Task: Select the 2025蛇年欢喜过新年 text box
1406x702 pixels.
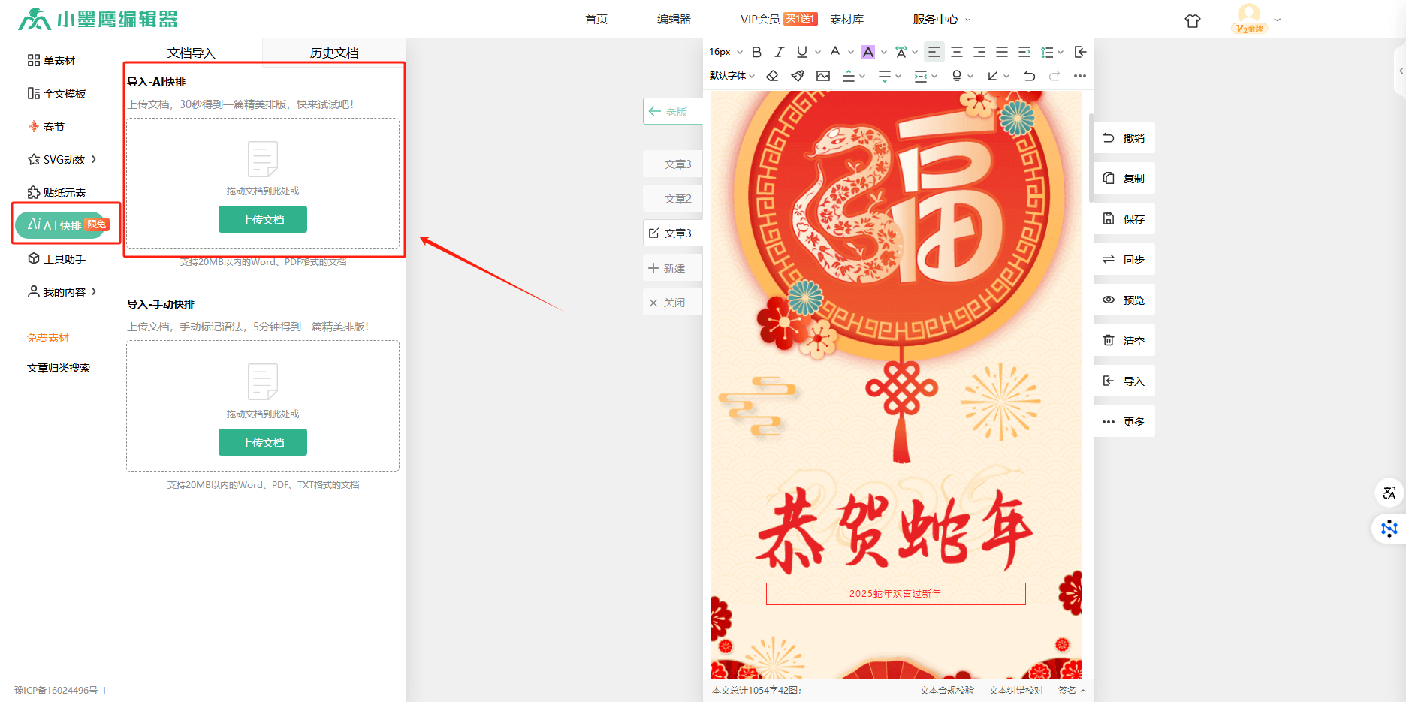Action: pyautogui.click(x=895, y=593)
